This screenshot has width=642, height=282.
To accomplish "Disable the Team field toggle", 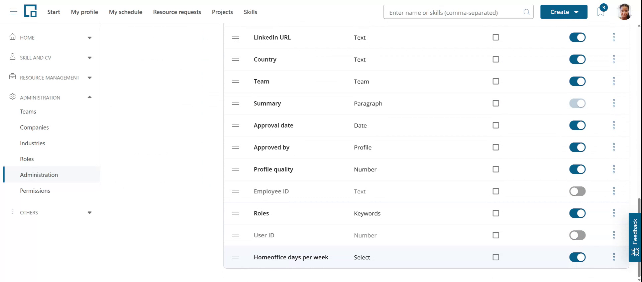I will coord(577,81).
